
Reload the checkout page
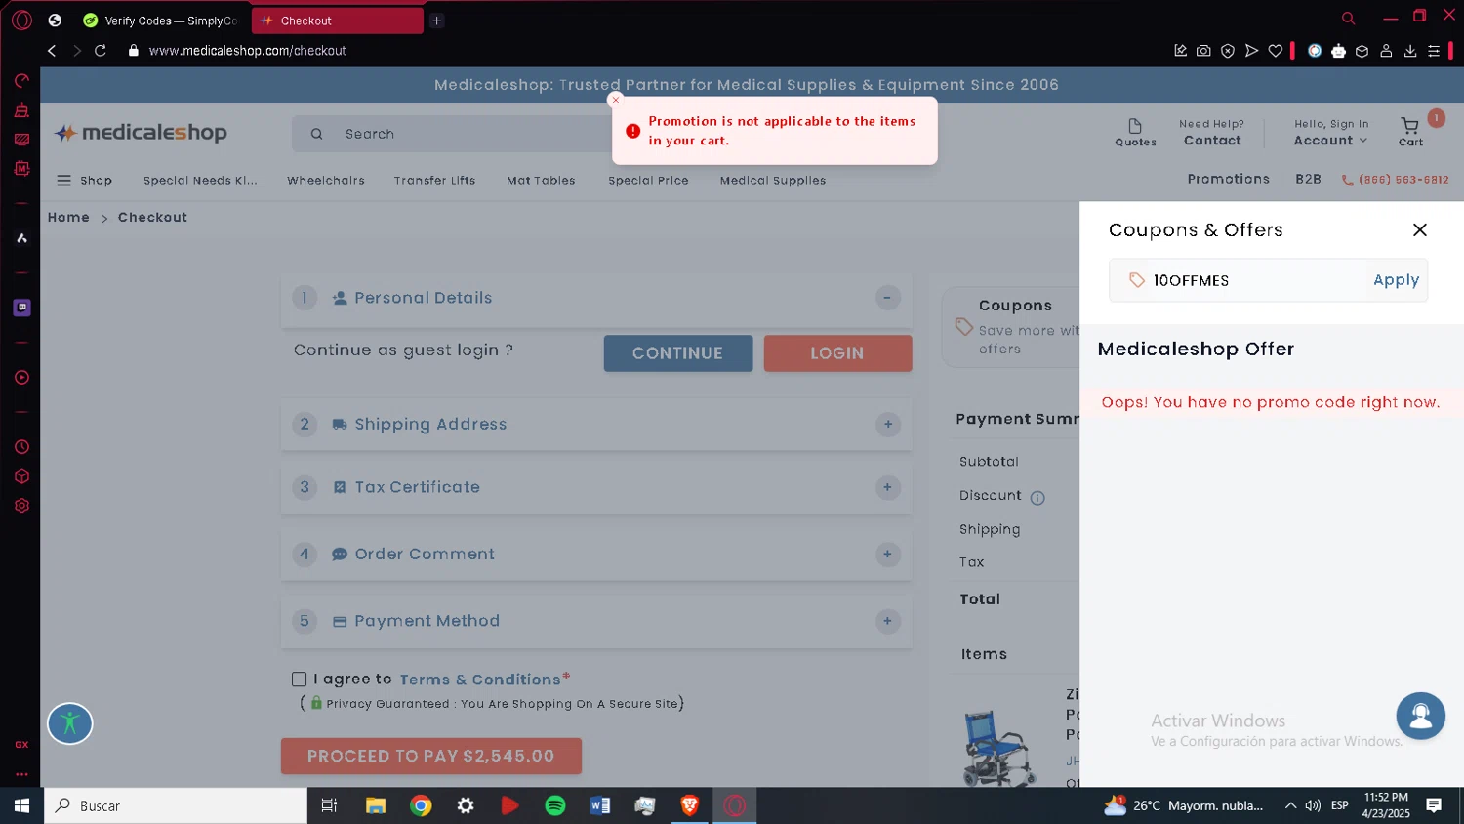point(100,51)
